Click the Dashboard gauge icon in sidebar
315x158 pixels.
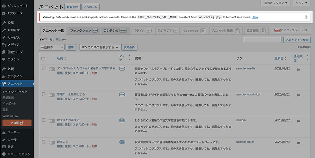tap(4, 6)
